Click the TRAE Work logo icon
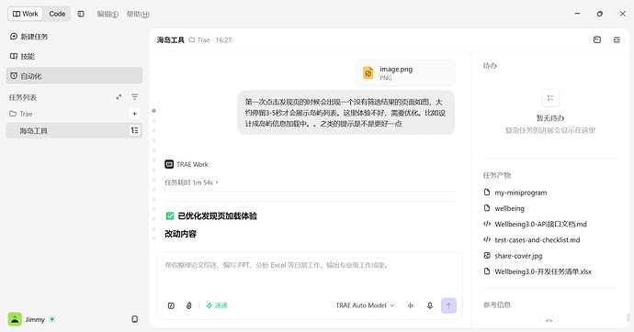 [169, 164]
